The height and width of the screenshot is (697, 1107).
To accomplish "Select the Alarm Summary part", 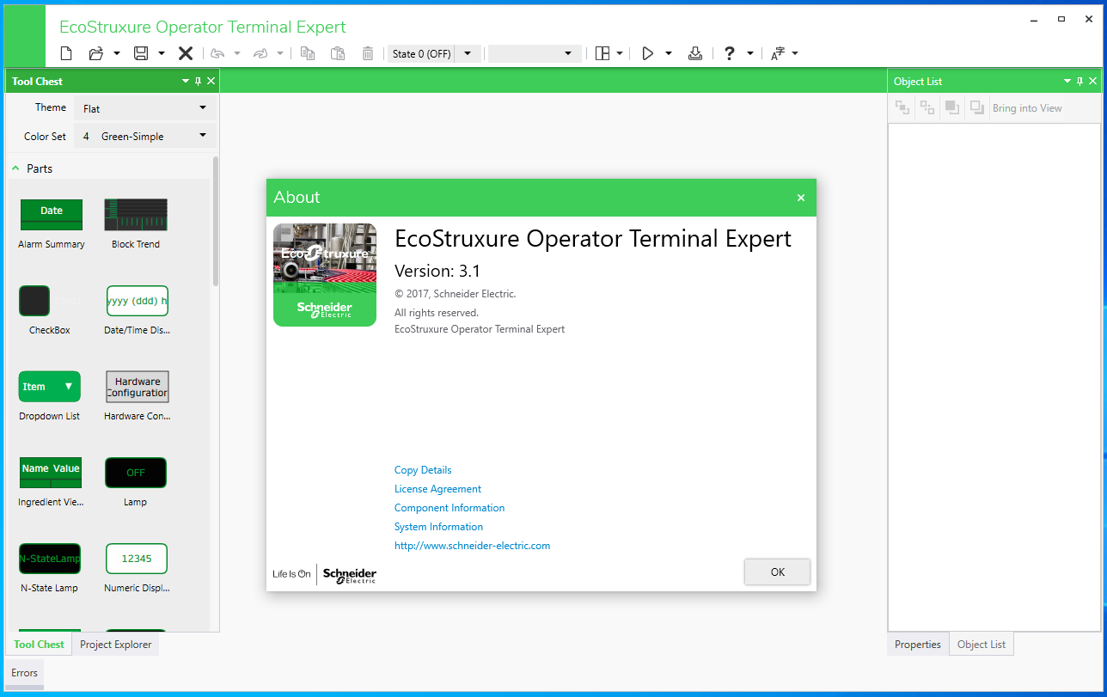I will click(x=52, y=223).
